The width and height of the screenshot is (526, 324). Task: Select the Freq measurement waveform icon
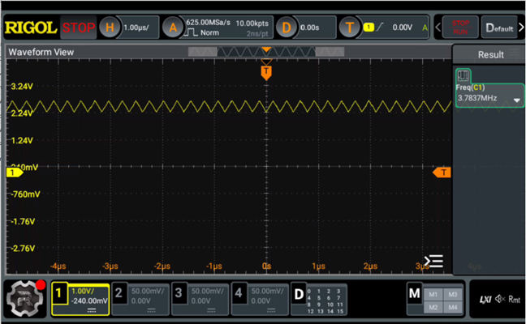tap(463, 75)
